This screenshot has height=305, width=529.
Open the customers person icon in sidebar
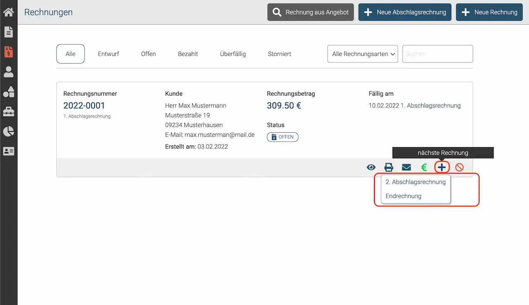pyautogui.click(x=8, y=72)
